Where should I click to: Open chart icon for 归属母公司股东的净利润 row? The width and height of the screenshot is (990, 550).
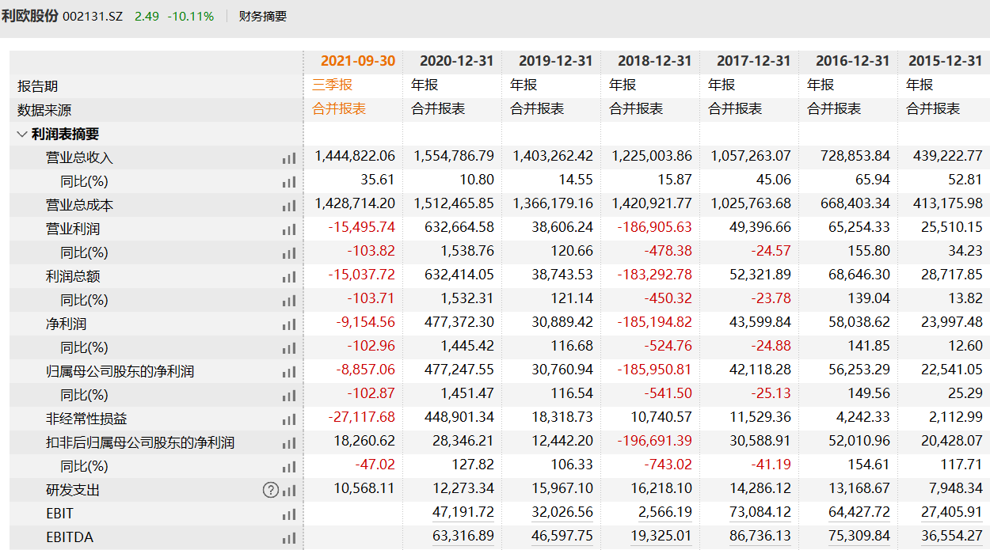288,372
